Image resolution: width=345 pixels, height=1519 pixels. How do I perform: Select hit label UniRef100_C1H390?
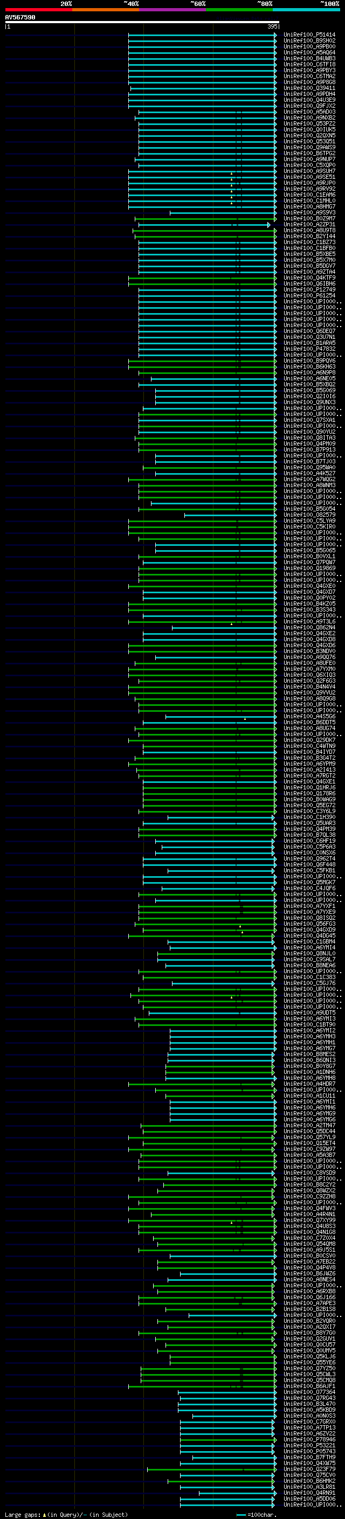point(309,817)
